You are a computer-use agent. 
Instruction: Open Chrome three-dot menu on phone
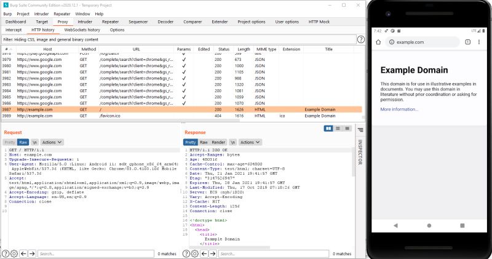point(479,42)
